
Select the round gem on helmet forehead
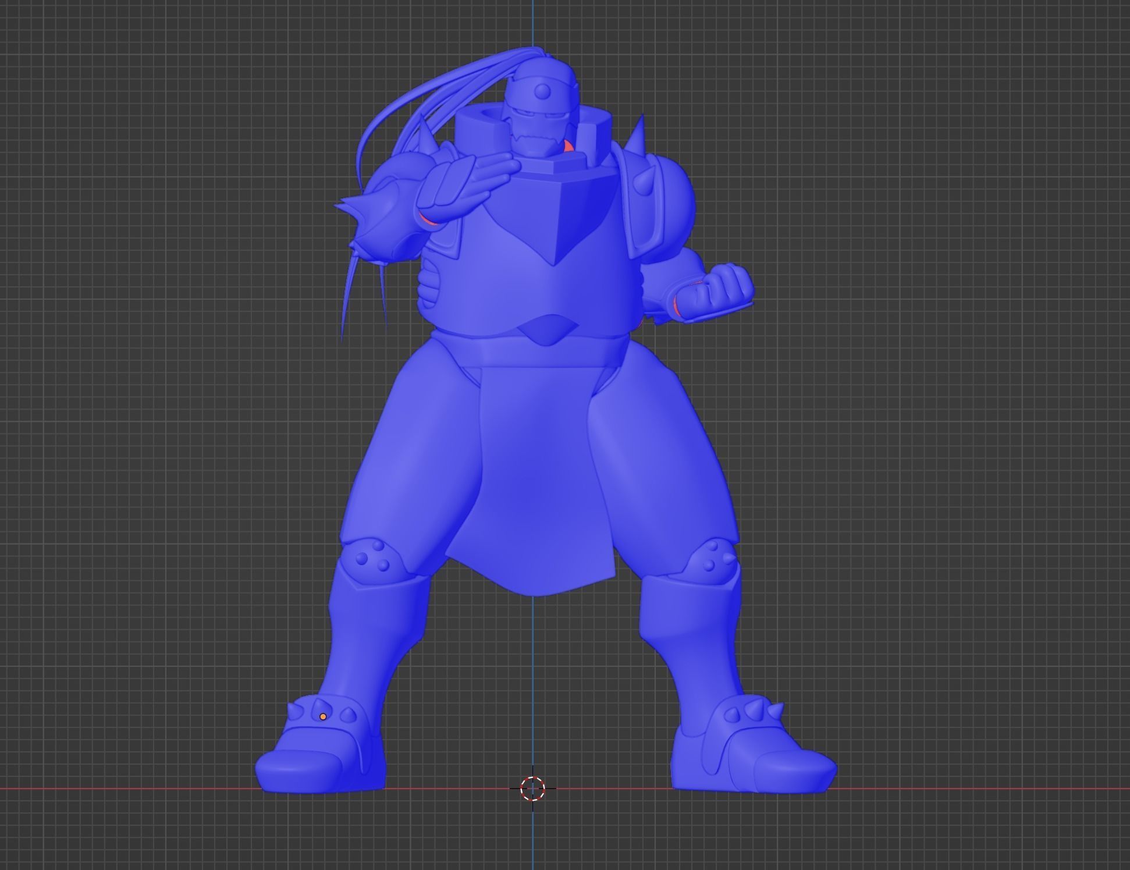542,91
